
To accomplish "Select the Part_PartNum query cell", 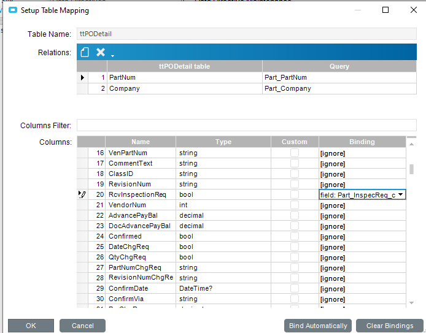I will (339, 78).
